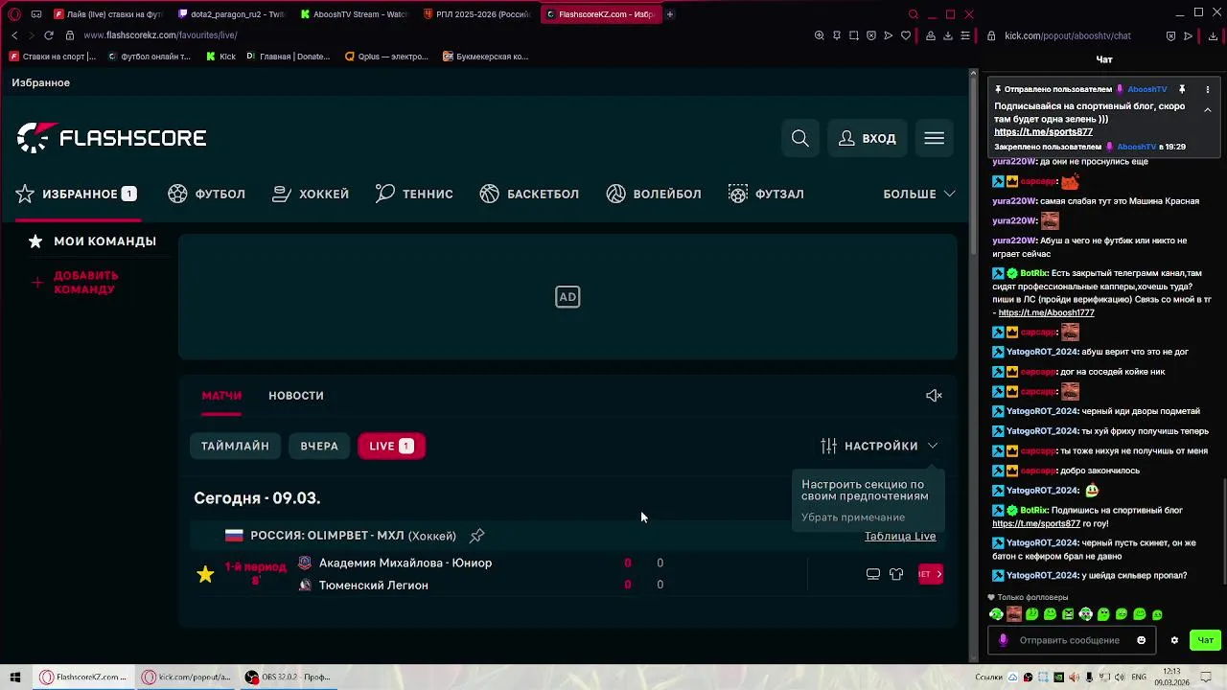Image resolution: width=1227 pixels, height=690 pixels.
Task: Select the ИЗБРАННОЕ sports tab
Action: point(76,194)
